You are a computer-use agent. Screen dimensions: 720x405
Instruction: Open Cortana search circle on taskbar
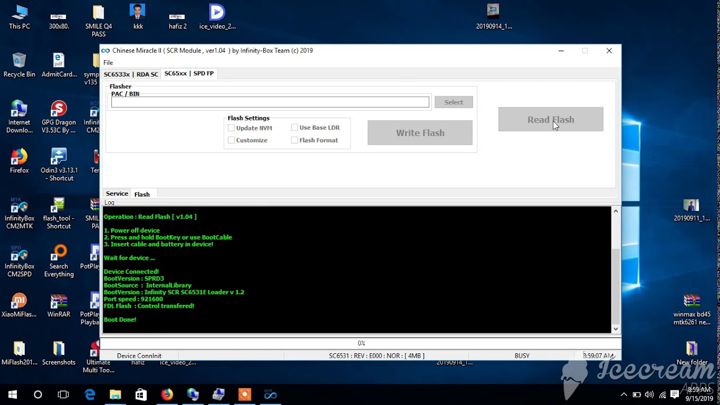click(x=38, y=394)
